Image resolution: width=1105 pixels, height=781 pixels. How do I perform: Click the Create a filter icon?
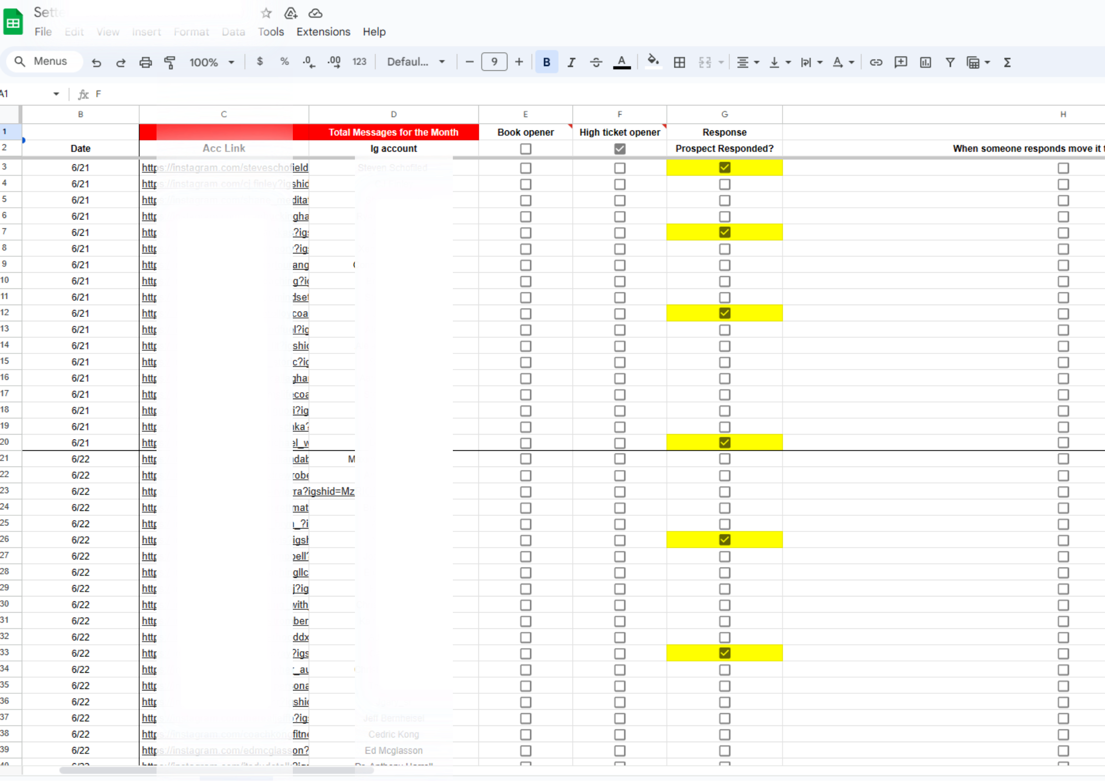point(950,62)
